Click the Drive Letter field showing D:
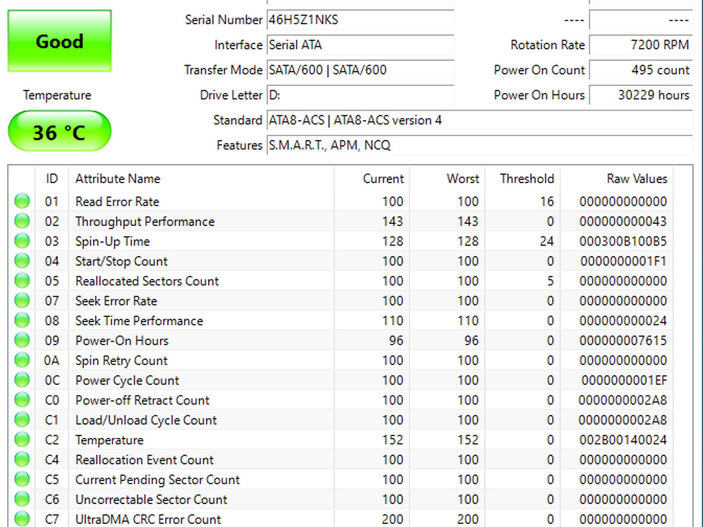The height and width of the screenshot is (527, 703). click(360, 95)
